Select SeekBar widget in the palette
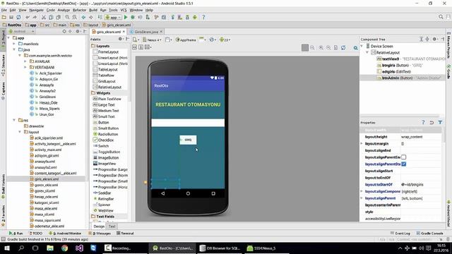Viewport: 452px width, 254px height. click(x=102, y=193)
